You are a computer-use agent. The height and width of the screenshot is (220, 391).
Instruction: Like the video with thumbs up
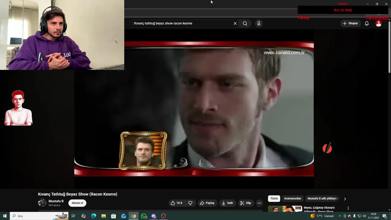(177, 203)
